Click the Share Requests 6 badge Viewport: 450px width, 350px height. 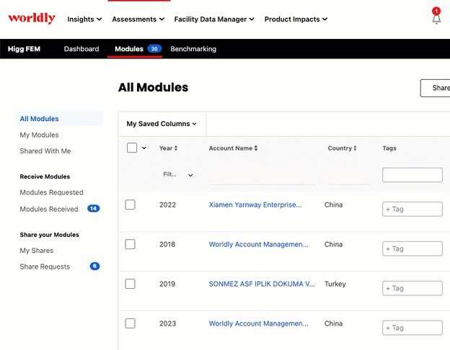pos(94,266)
